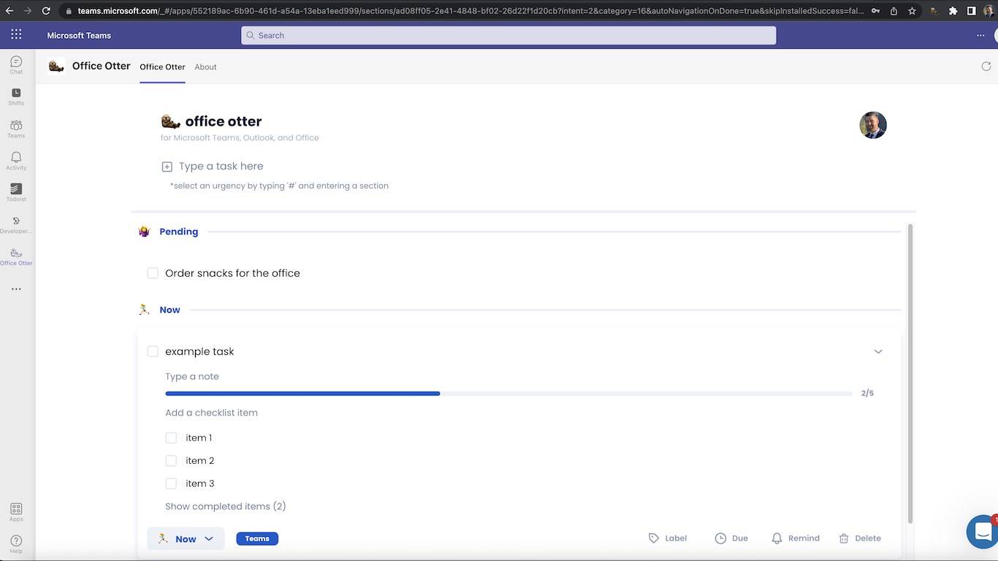Open the Now urgency dropdown
This screenshot has width=998, height=561.
click(x=186, y=538)
